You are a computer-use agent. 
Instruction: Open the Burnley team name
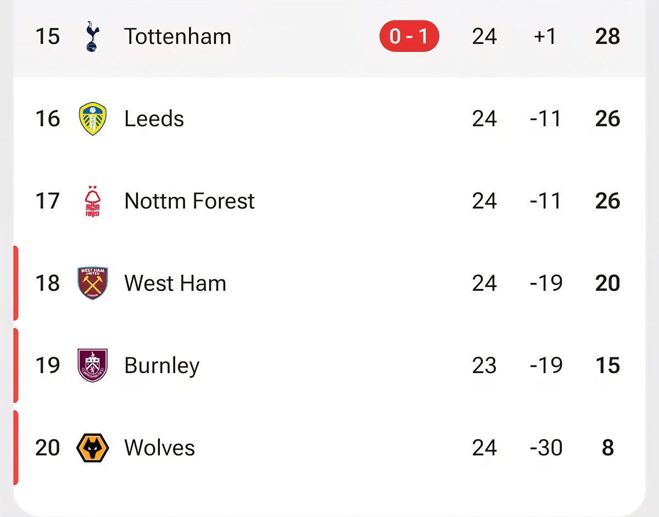[161, 366]
